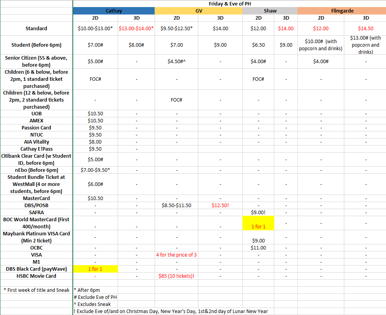The height and width of the screenshot is (315, 386).
Task: Click the red "4 for the price of 3" cell
Action: point(176,255)
